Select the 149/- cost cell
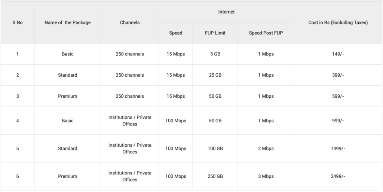383x192 pixels. 338,54
